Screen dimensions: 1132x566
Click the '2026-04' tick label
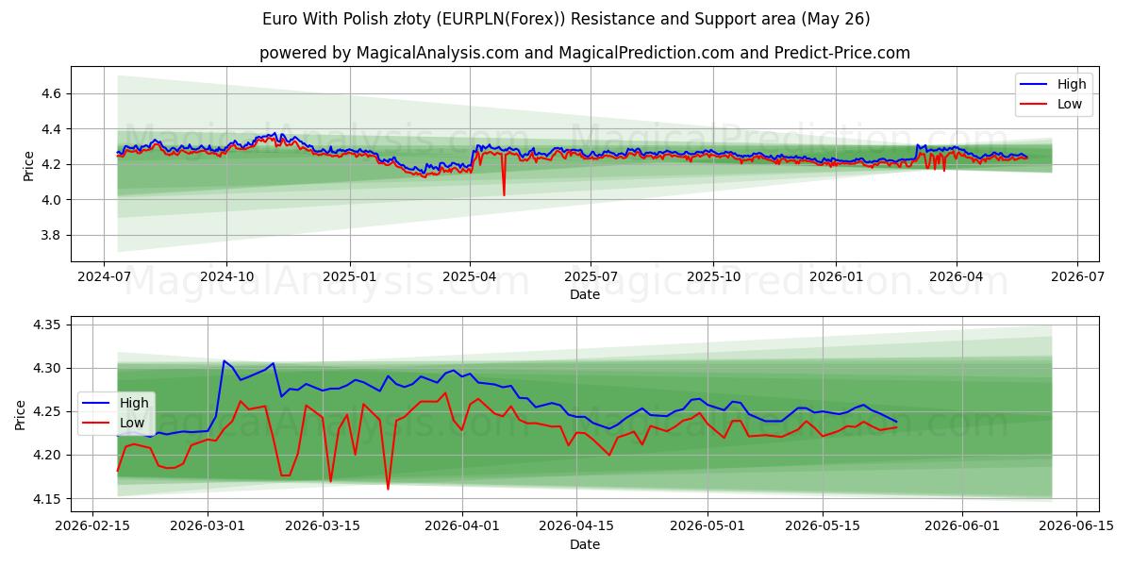click(x=956, y=278)
